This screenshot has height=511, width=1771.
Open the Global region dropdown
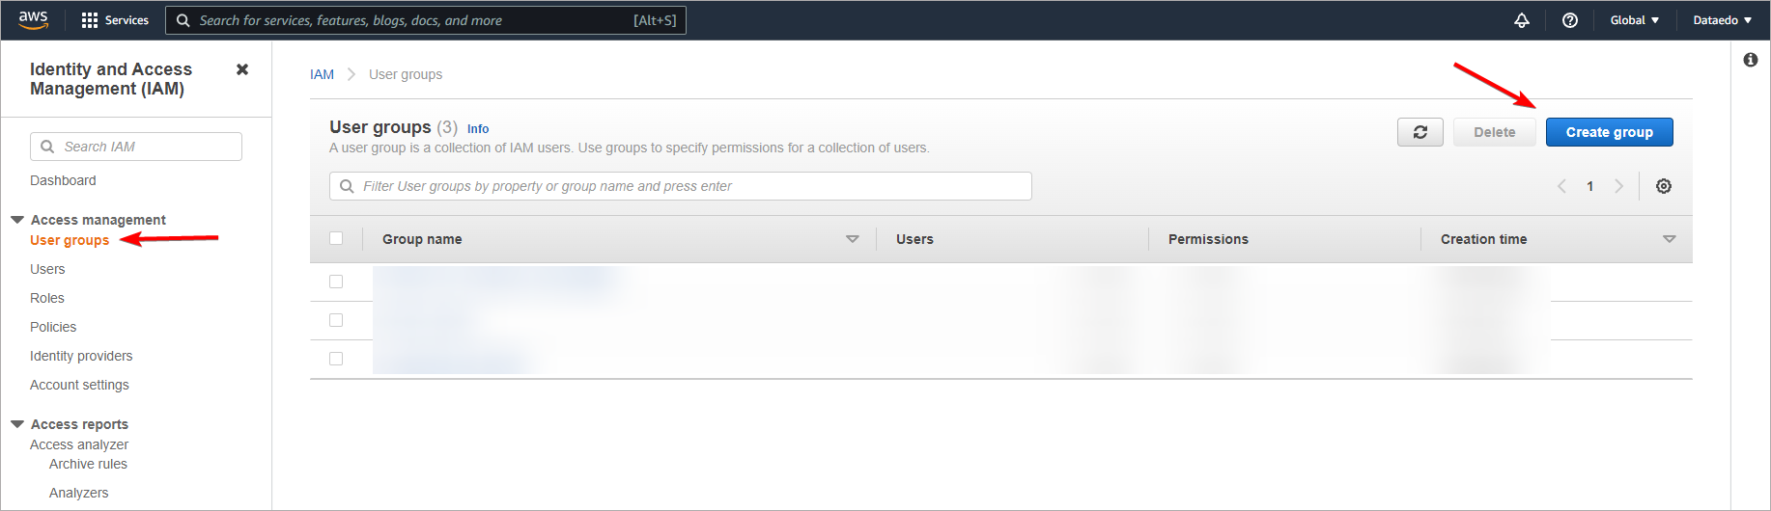1634,20
